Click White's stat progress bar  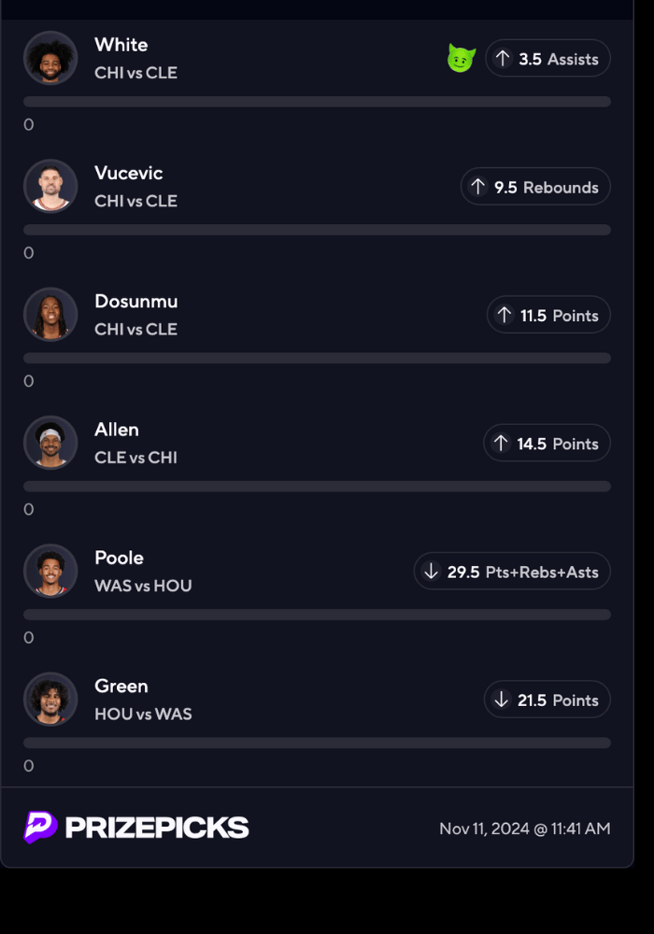pos(317,101)
